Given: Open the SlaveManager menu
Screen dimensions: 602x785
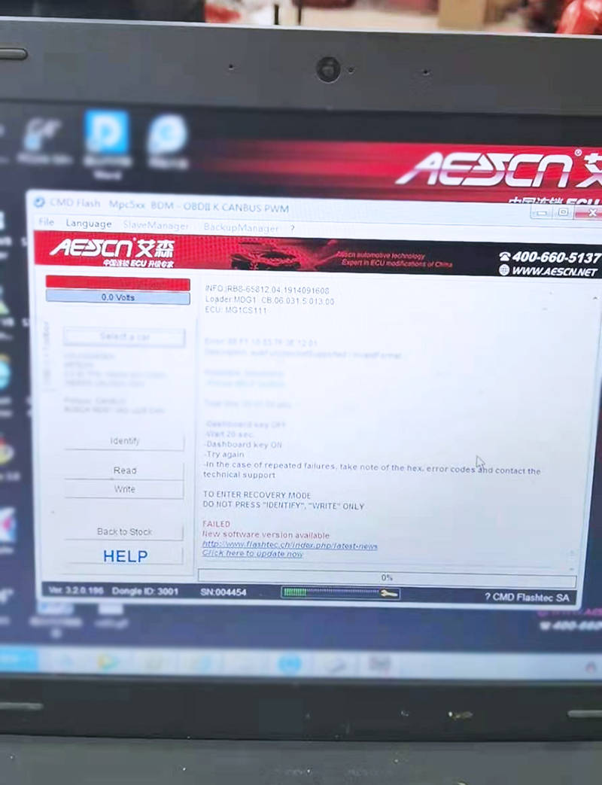Looking at the screenshot, I should point(156,225).
